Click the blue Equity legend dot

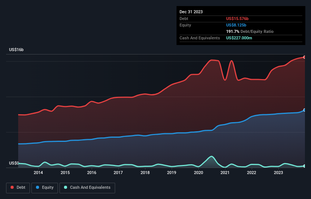pos(38,187)
